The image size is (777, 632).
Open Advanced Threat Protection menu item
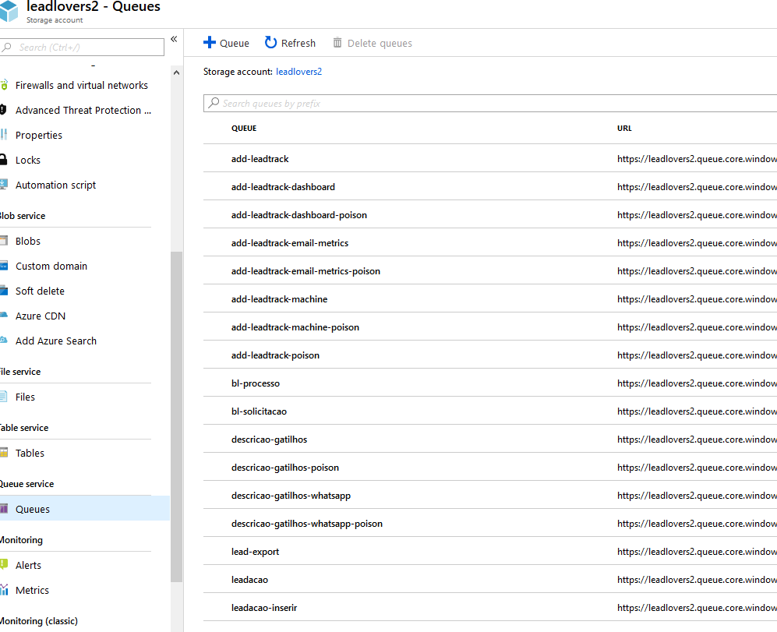pos(83,110)
